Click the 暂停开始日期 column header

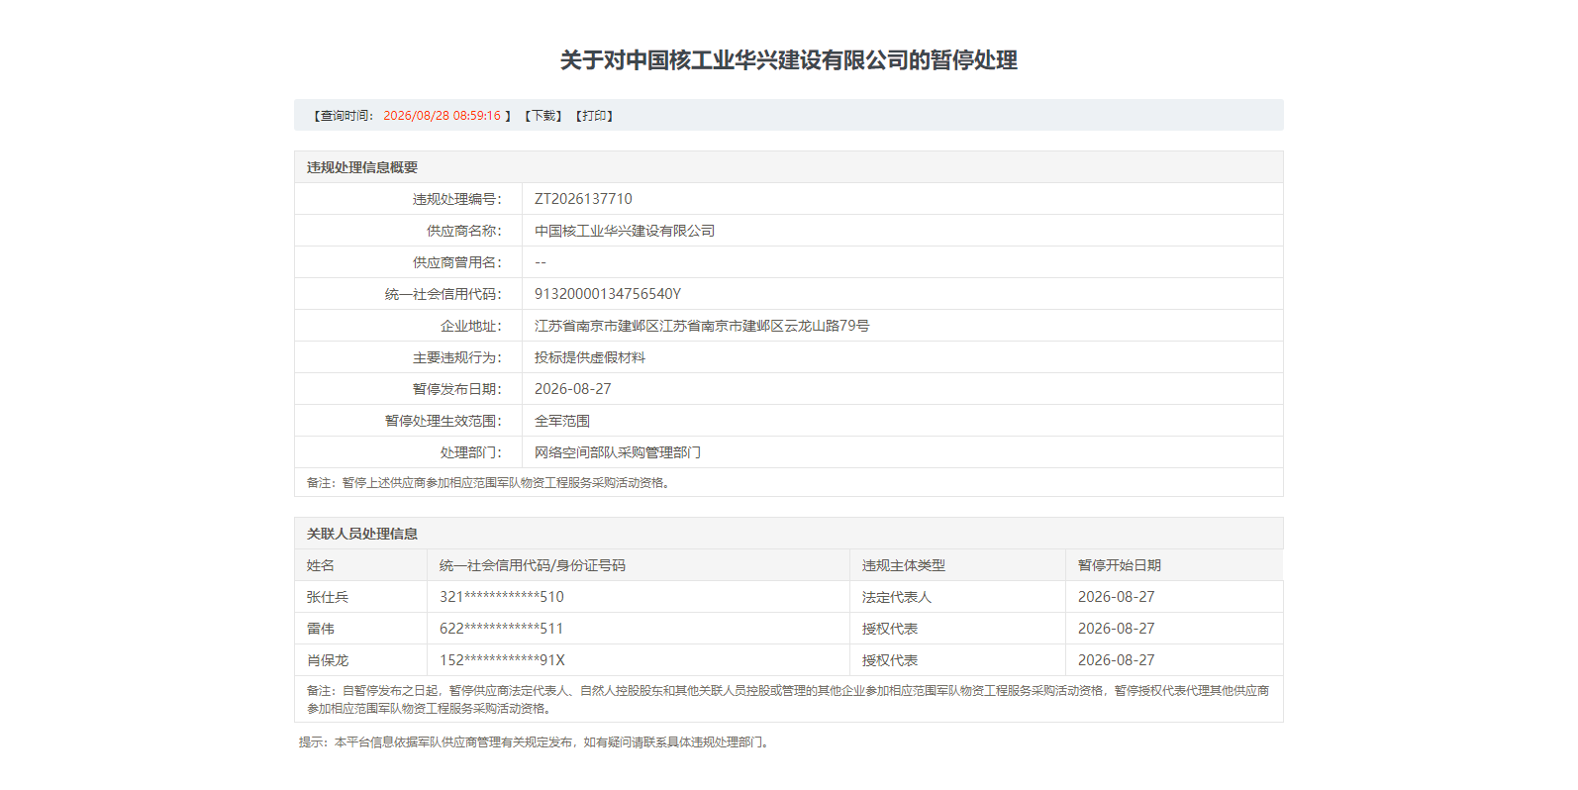click(x=1120, y=565)
